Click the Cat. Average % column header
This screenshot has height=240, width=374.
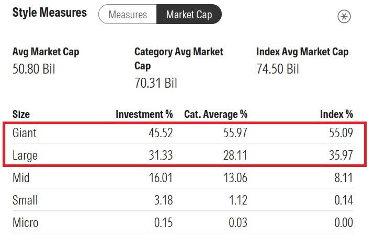click(x=216, y=114)
